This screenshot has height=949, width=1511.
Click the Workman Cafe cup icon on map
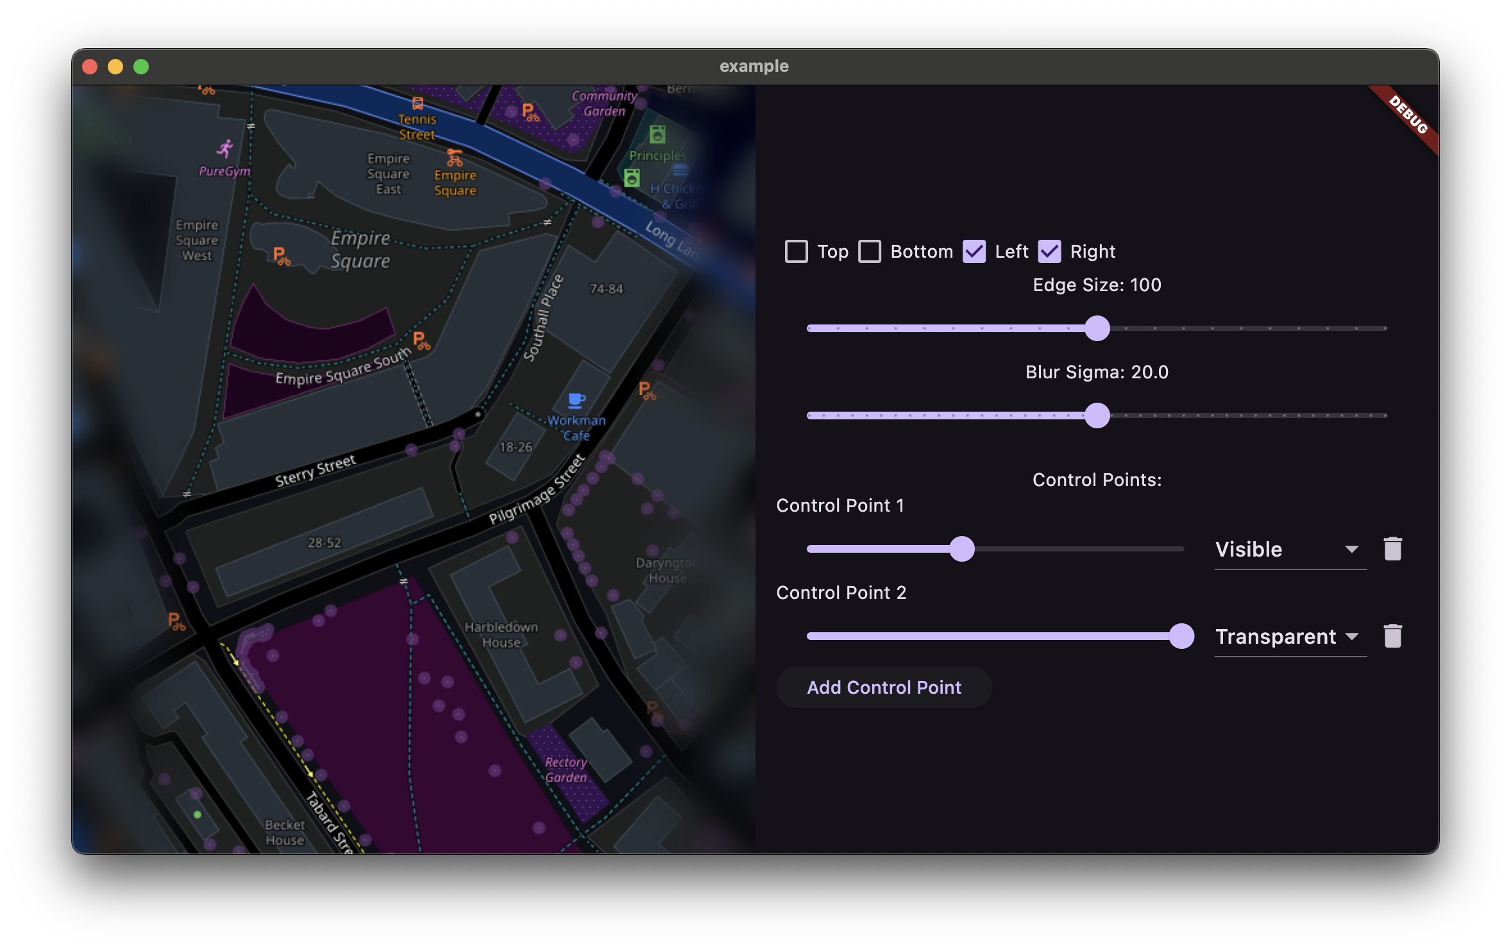pos(577,401)
